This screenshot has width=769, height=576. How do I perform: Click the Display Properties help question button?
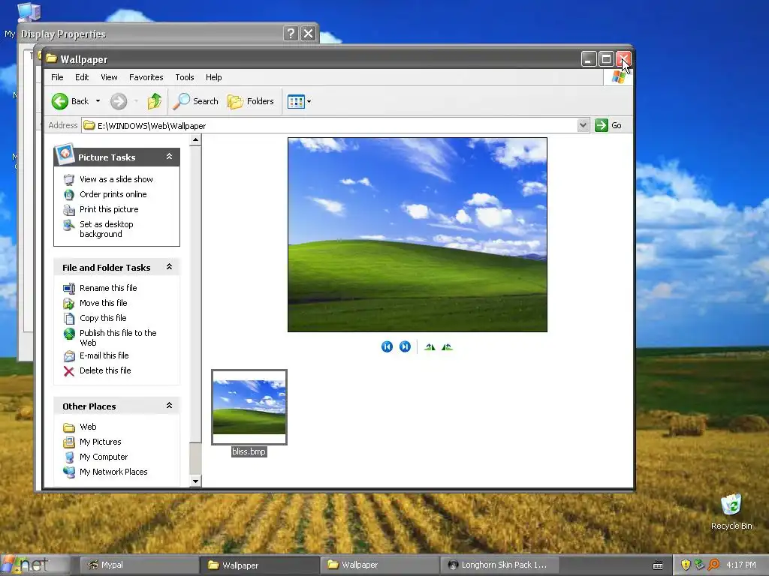291,33
